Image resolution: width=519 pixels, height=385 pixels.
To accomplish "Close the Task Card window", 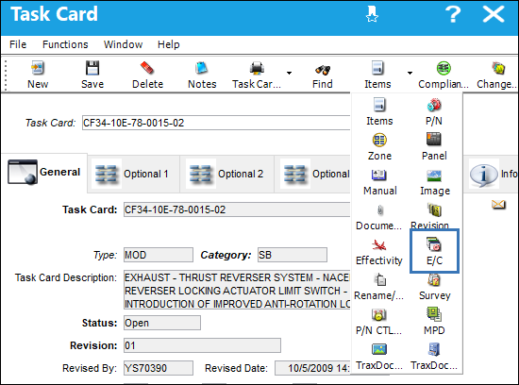I will coord(494,14).
